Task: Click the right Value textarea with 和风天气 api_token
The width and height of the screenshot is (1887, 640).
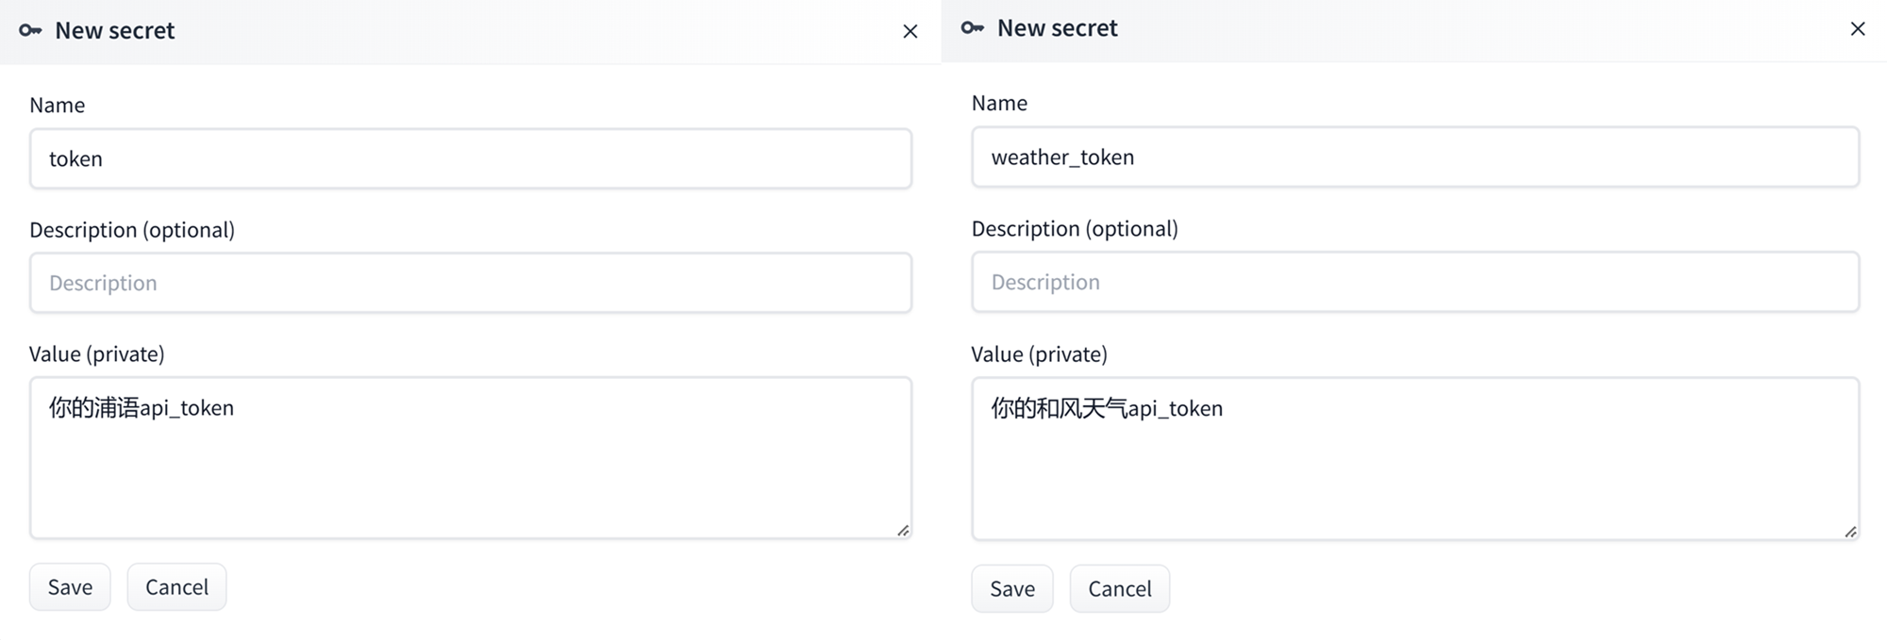Action: [1414, 459]
